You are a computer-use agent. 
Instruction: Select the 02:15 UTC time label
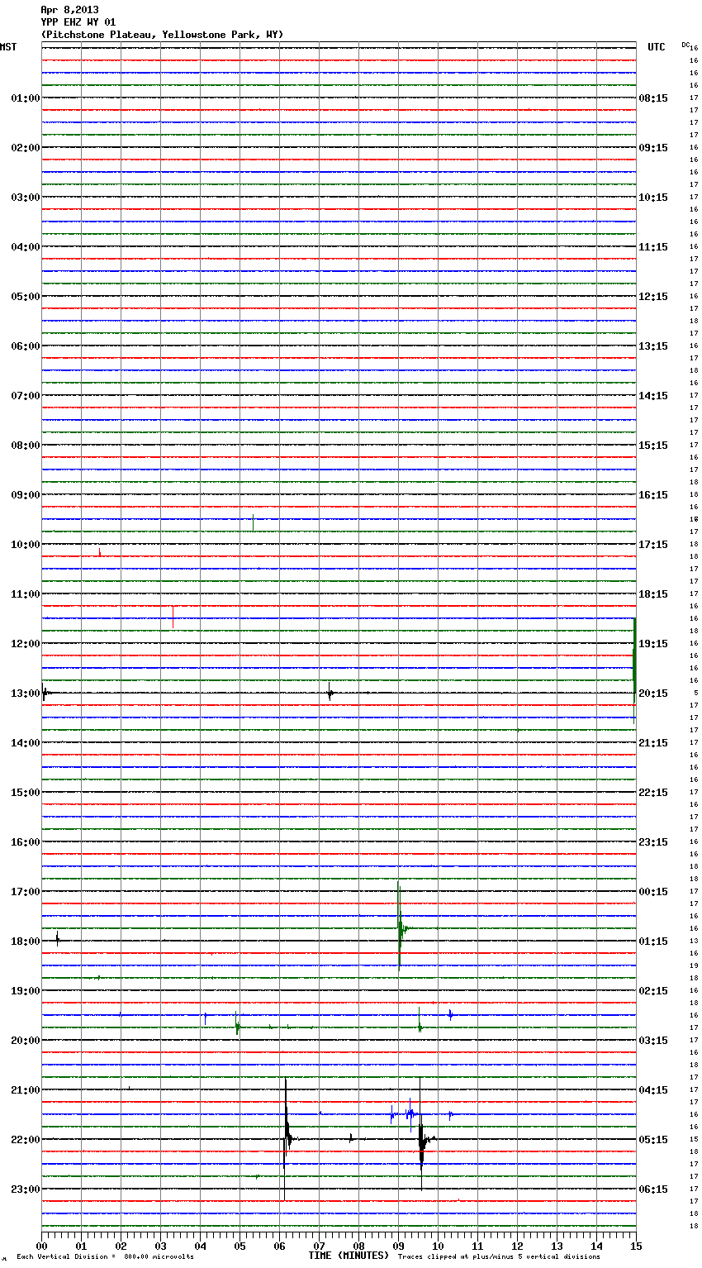pyautogui.click(x=653, y=991)
